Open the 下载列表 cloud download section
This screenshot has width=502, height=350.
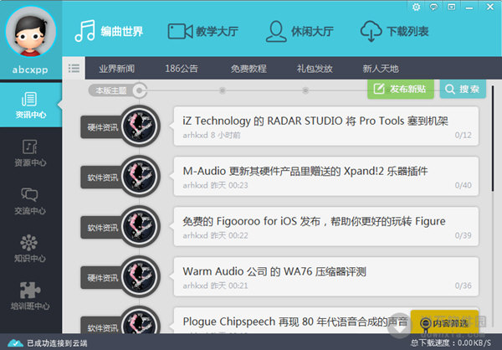394,31
